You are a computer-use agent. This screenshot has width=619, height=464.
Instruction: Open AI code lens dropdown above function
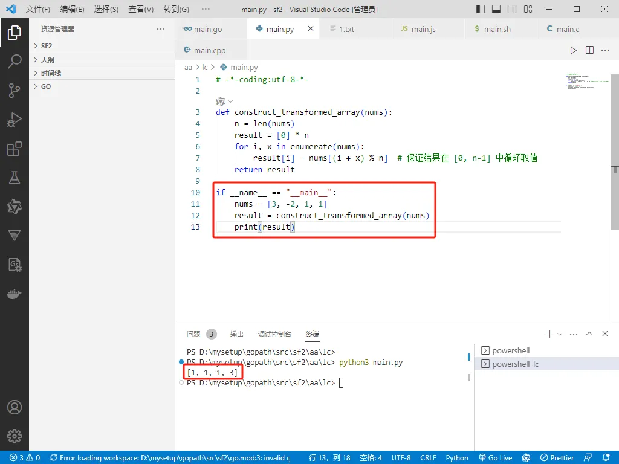[x=225, y=101]
